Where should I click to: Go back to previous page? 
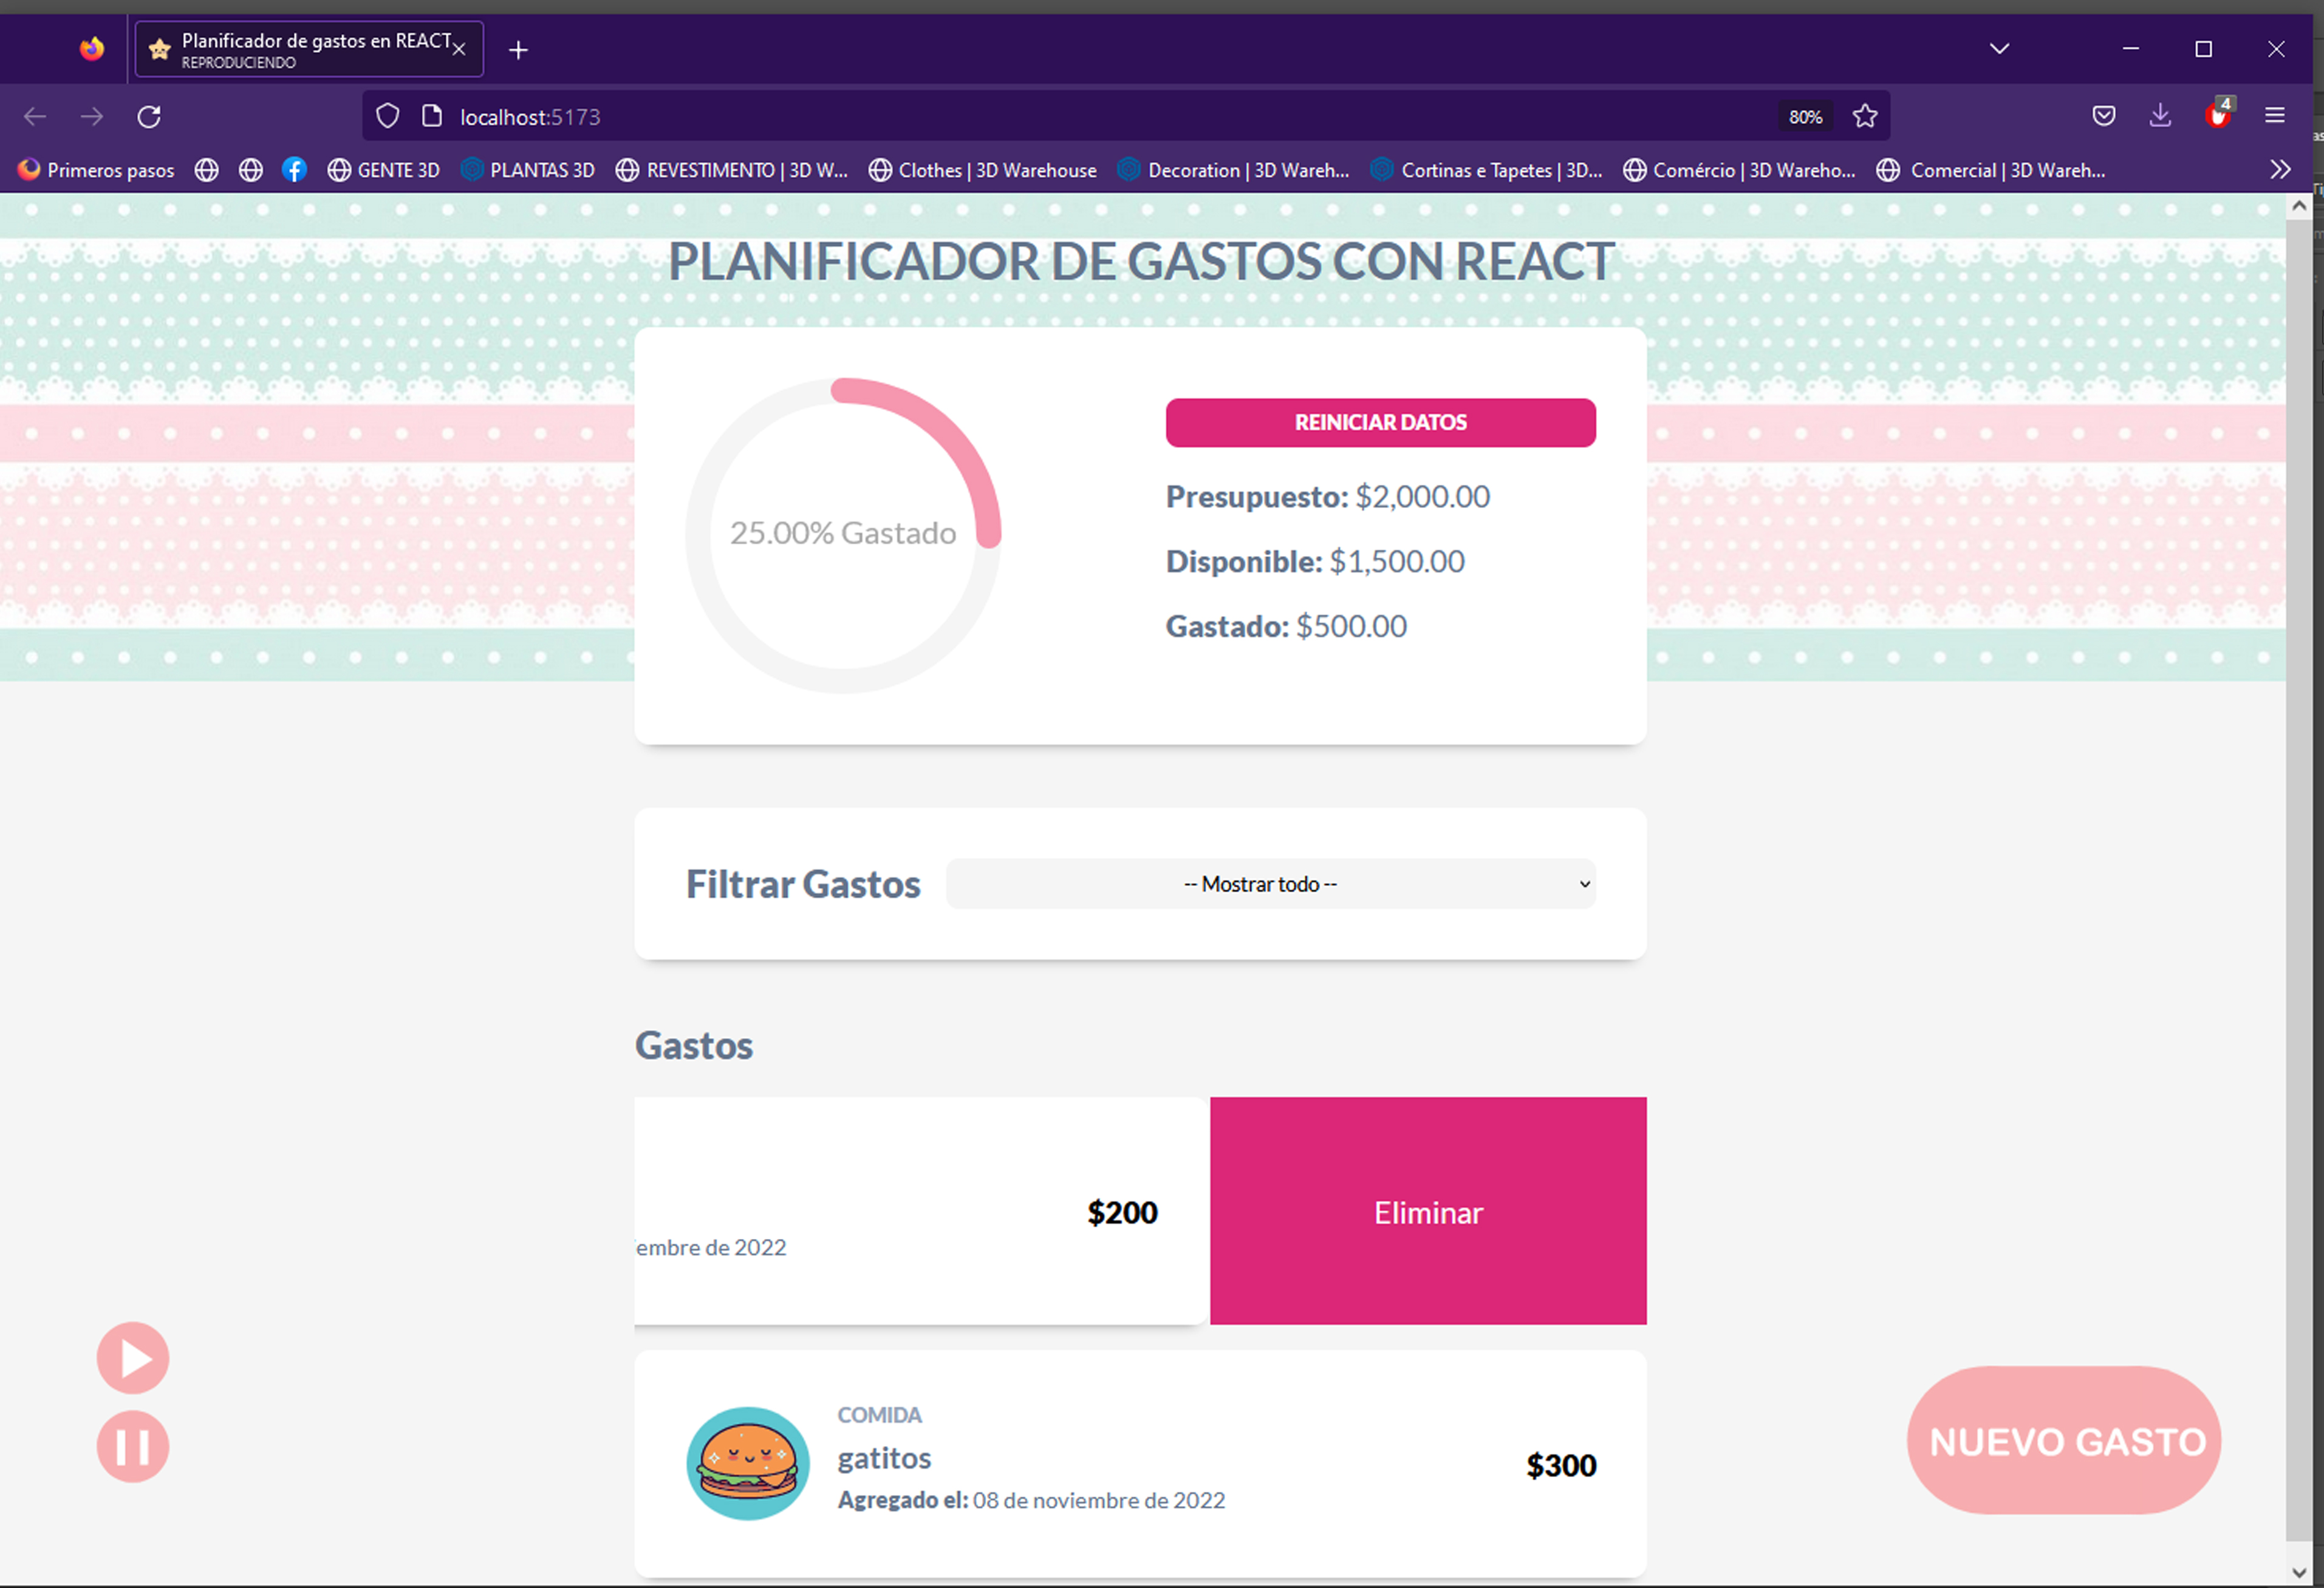[x=35, y=117]
